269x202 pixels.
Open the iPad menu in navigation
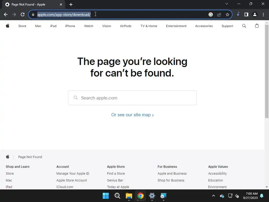53,26
